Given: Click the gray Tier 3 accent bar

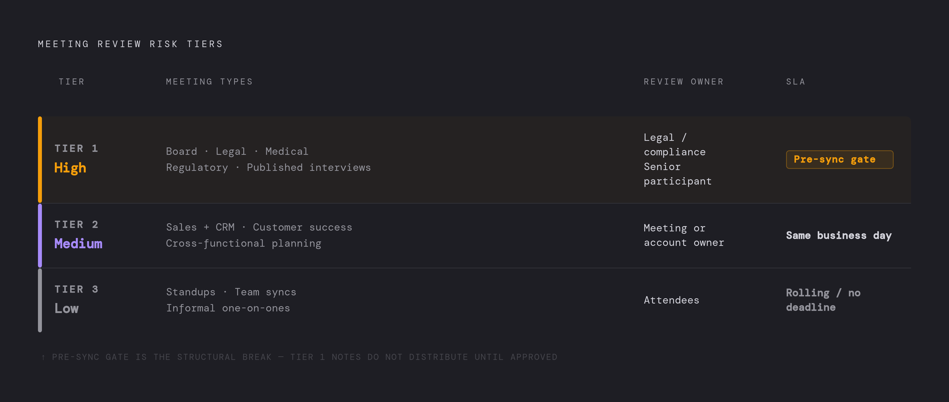Looking at the screenshot, I should pyautogui.click(x=40, y=300).
